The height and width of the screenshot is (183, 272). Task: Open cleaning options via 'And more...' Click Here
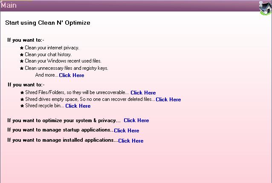pyautogui.click(x=72, y=75)
